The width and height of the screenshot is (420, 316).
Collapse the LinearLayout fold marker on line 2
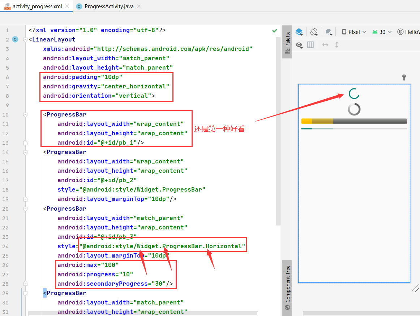click(25, 40)
